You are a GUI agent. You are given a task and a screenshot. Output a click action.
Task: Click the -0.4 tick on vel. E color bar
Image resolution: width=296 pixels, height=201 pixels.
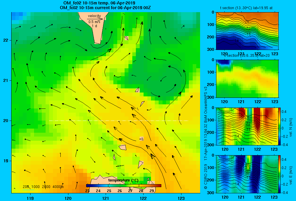click(x=284, y=192)
